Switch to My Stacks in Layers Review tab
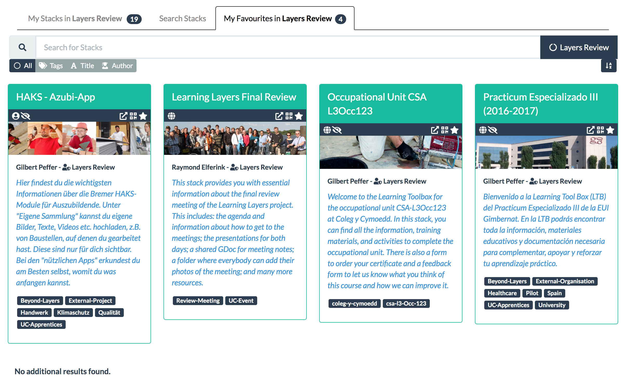The height and width of the screenshot is (390, 627). [85, 19]
